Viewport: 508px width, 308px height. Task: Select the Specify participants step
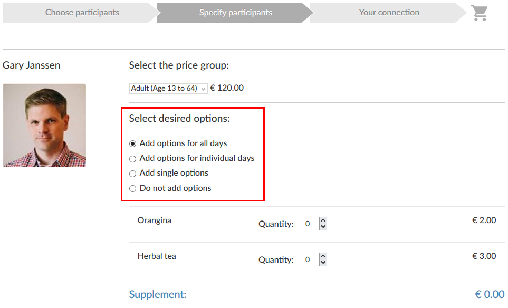[235, 13]
